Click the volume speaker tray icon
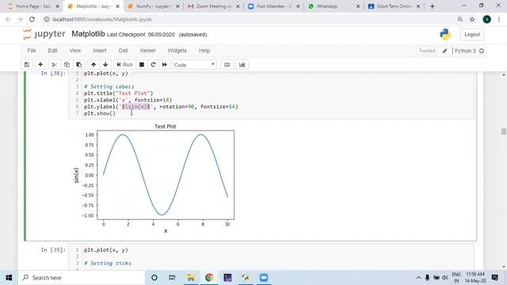 pyautogui.click(x=445, y=278)
